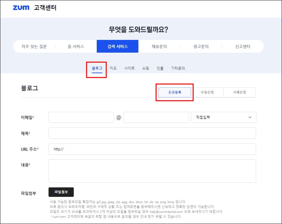Open the 삭제신청 deletion request tab
This screenshot has height=224, width=282.
pyautogui.click(x=240, y=92)
